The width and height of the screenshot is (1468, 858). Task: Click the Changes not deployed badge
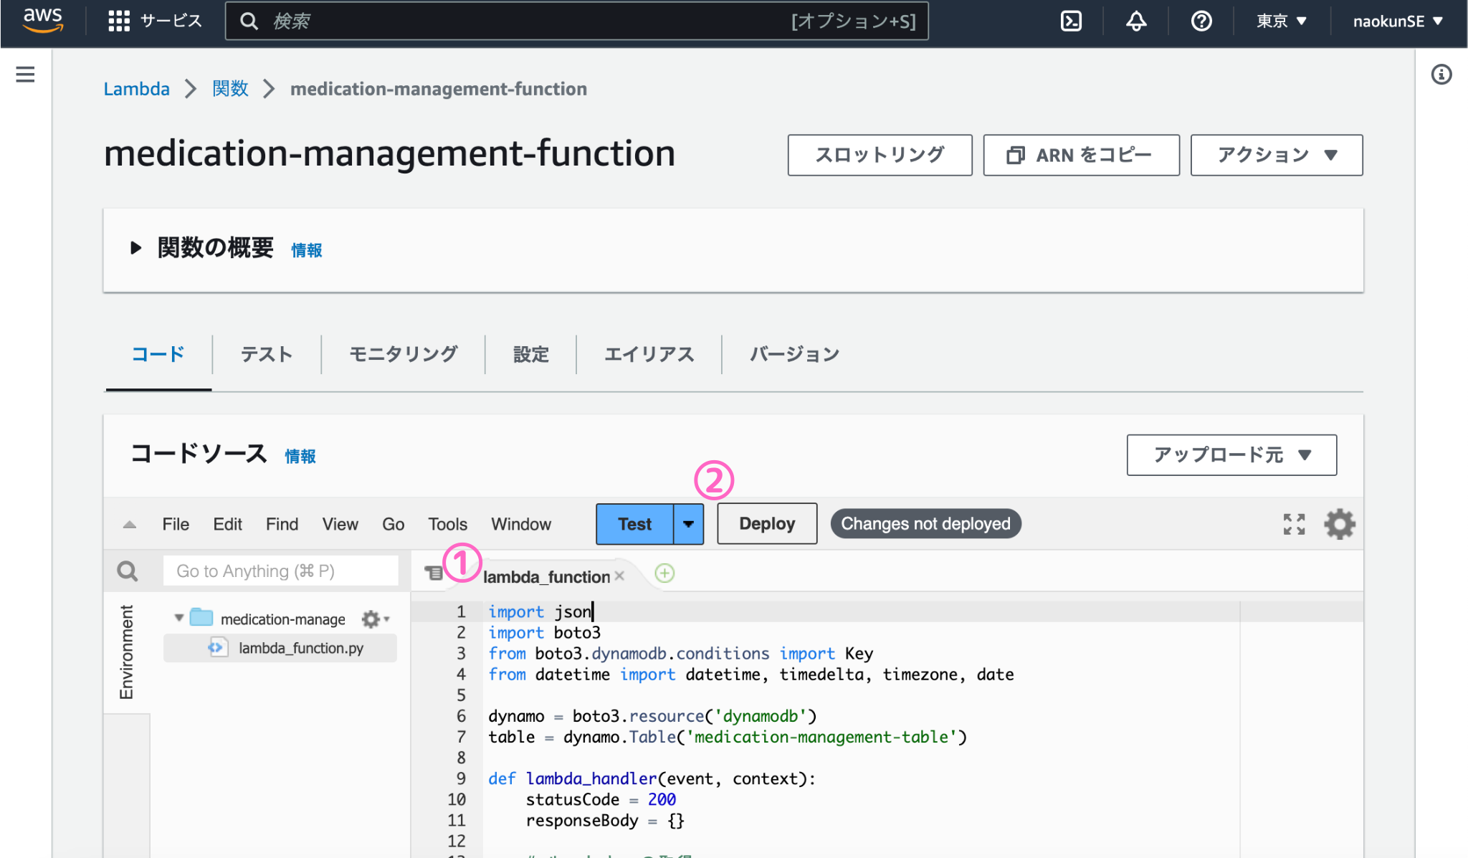pyautogui.click(x=925, y=524)
